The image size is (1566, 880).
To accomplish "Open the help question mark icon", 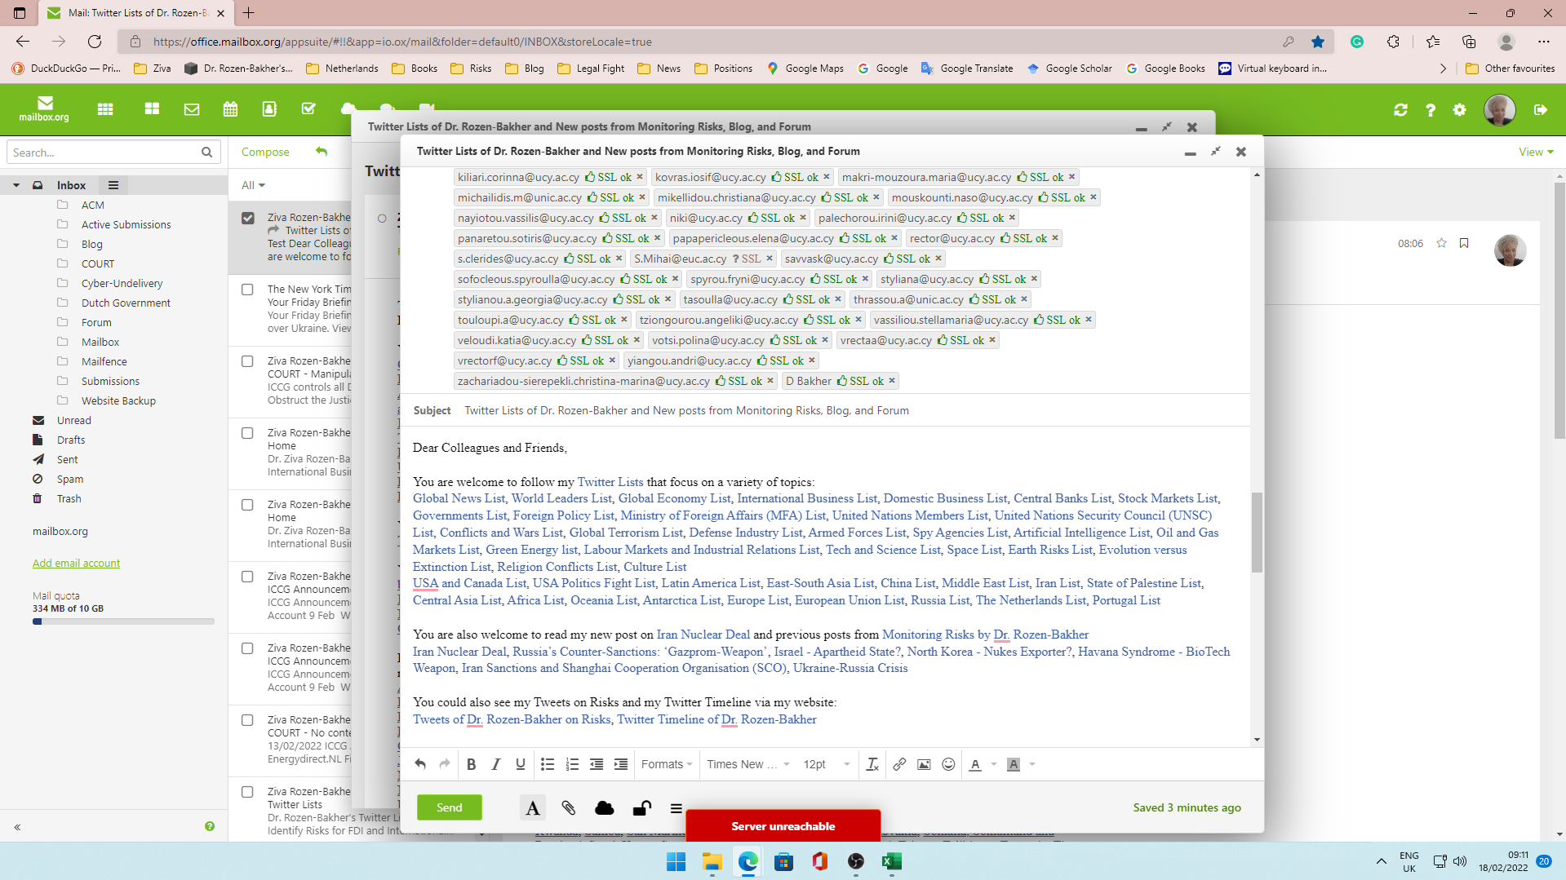I will 1431,110.
